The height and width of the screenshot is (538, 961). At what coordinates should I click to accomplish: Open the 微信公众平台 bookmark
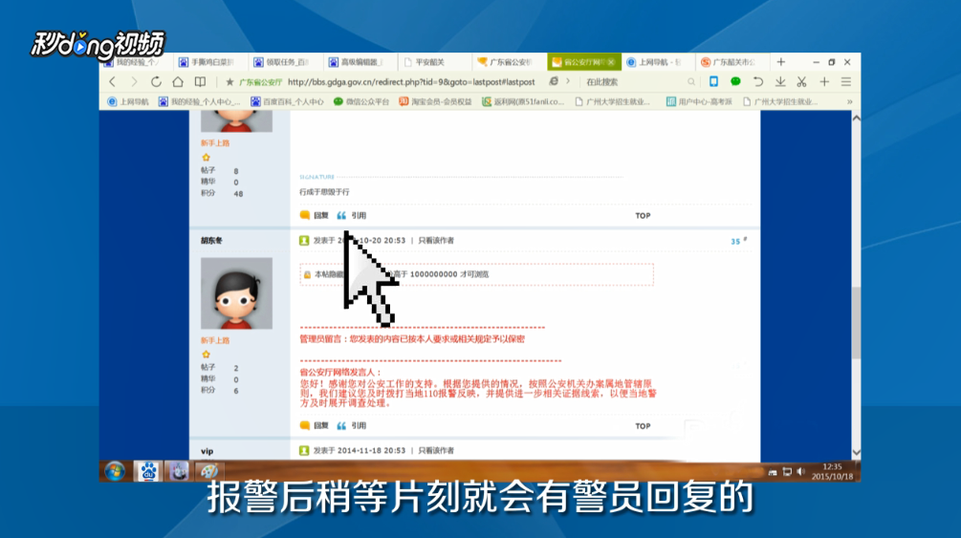(x=361, y=101)
